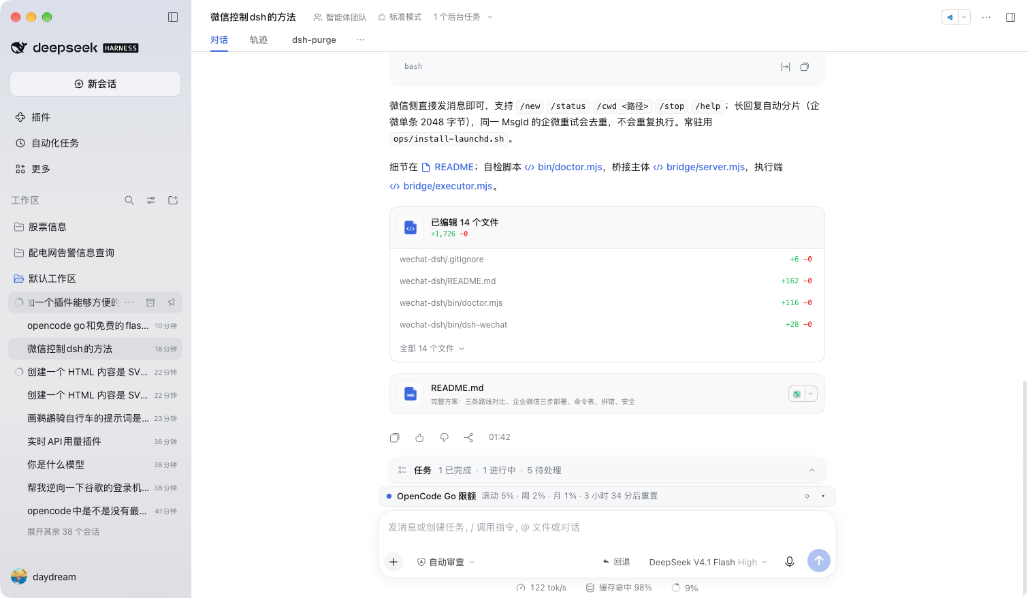Select the 对话 tab

[x=219, y=40]
